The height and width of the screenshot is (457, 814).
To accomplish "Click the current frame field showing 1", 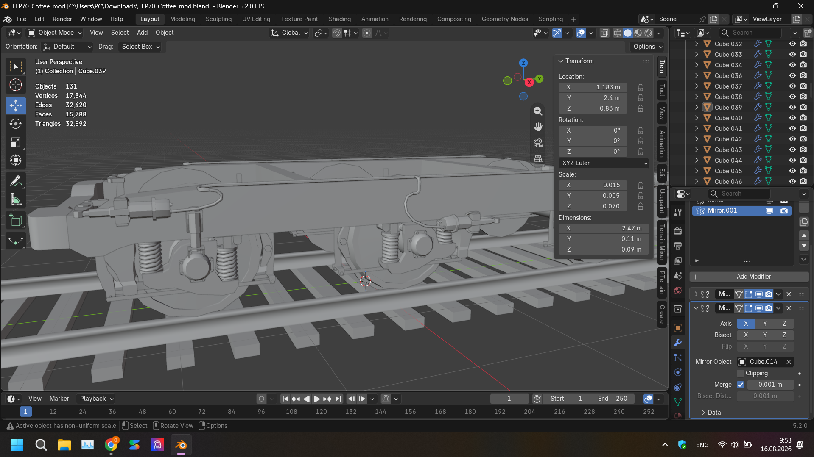I will point(509,399).
